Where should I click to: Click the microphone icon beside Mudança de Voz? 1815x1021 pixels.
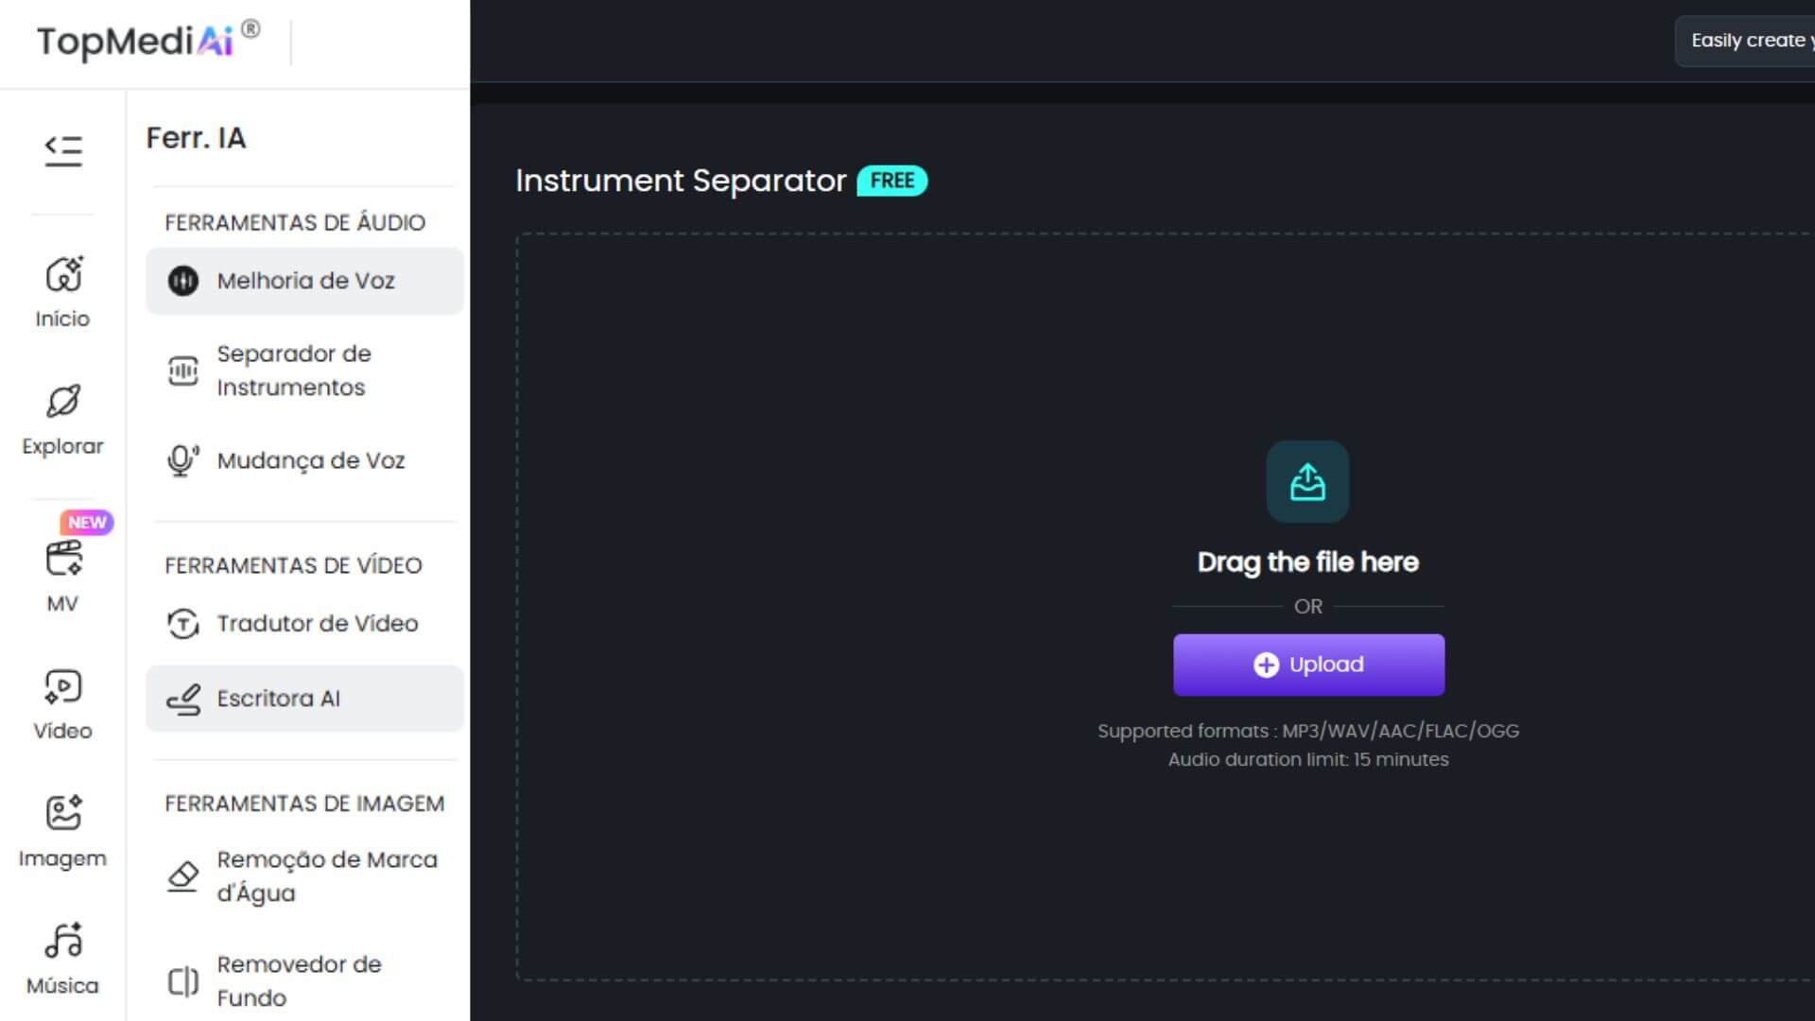[x=182, y=460]
